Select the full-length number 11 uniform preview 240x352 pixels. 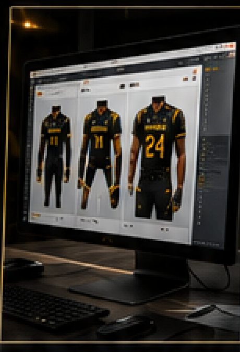click(55, 156)
